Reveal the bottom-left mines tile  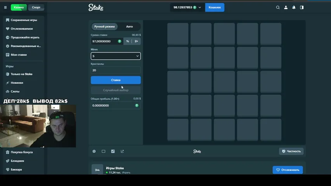(178, 130)
